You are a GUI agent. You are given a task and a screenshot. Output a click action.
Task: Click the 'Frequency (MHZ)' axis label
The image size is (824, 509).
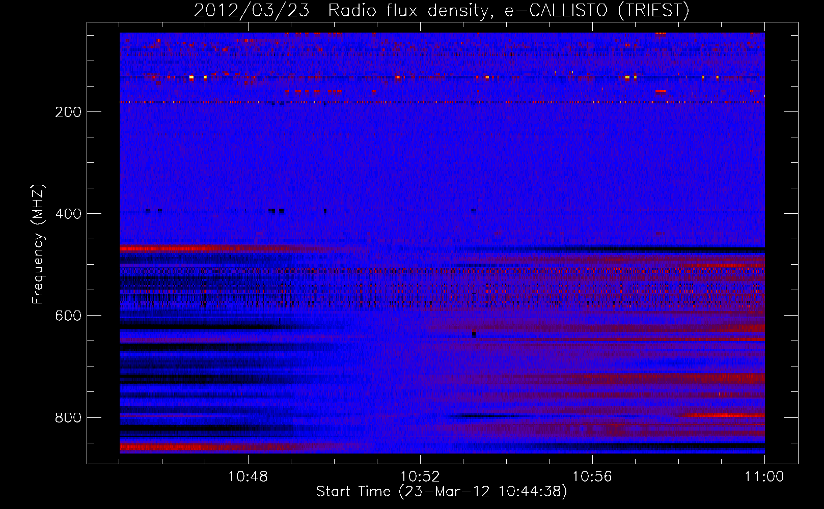(38, 244)
